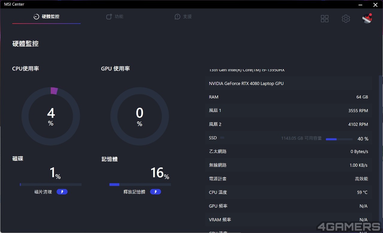Open the 功能 tab
This screenshot has width=383, height=233.
(115, 16)
